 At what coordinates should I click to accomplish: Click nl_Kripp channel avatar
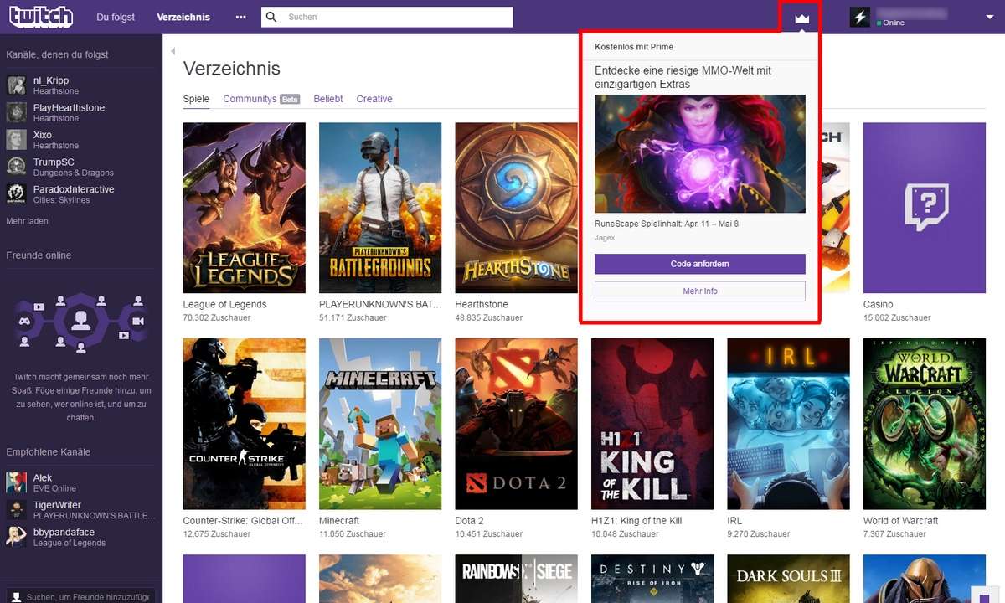pos(17,85)
